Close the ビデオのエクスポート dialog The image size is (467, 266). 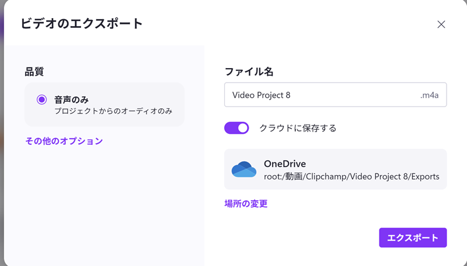(441, 24)
